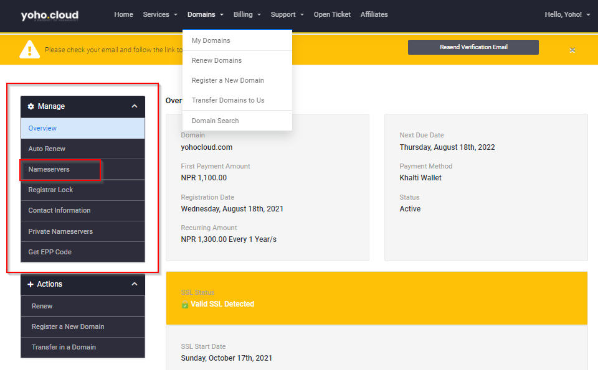Open the Services dropdown menu
This screenshot has height=370, width=598.
tap(159, 14)
